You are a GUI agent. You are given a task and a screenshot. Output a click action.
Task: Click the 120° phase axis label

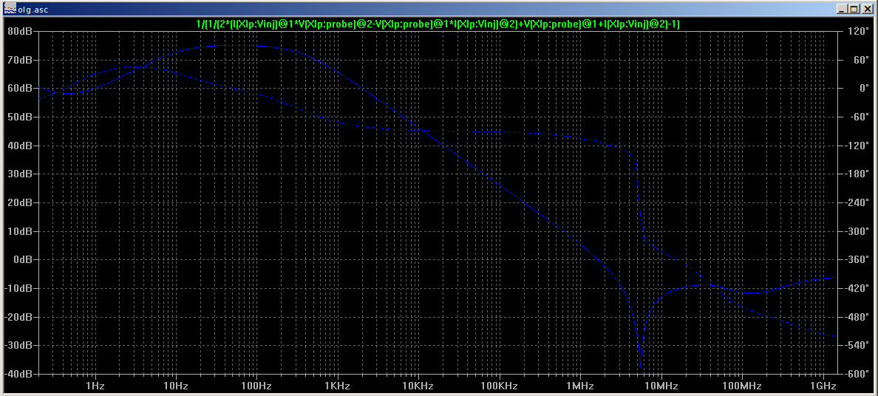click(860, 31)
